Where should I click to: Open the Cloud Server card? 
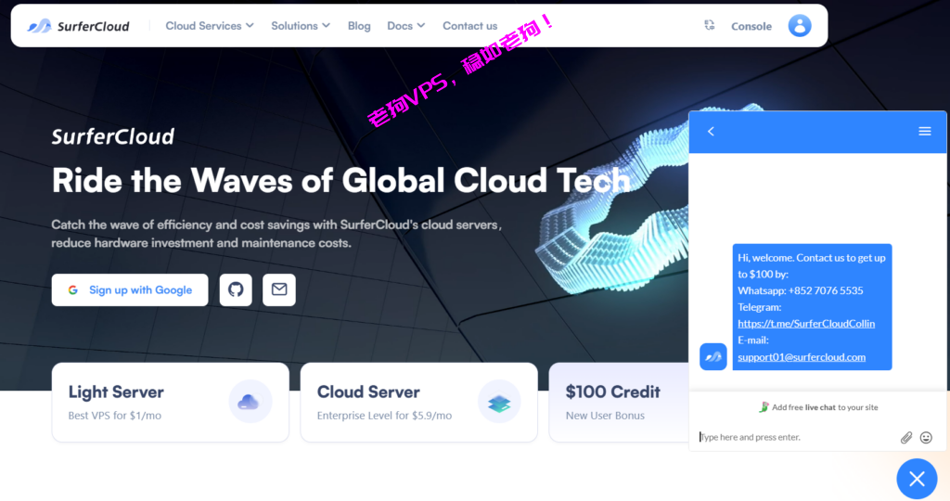[x=418, y=403]
